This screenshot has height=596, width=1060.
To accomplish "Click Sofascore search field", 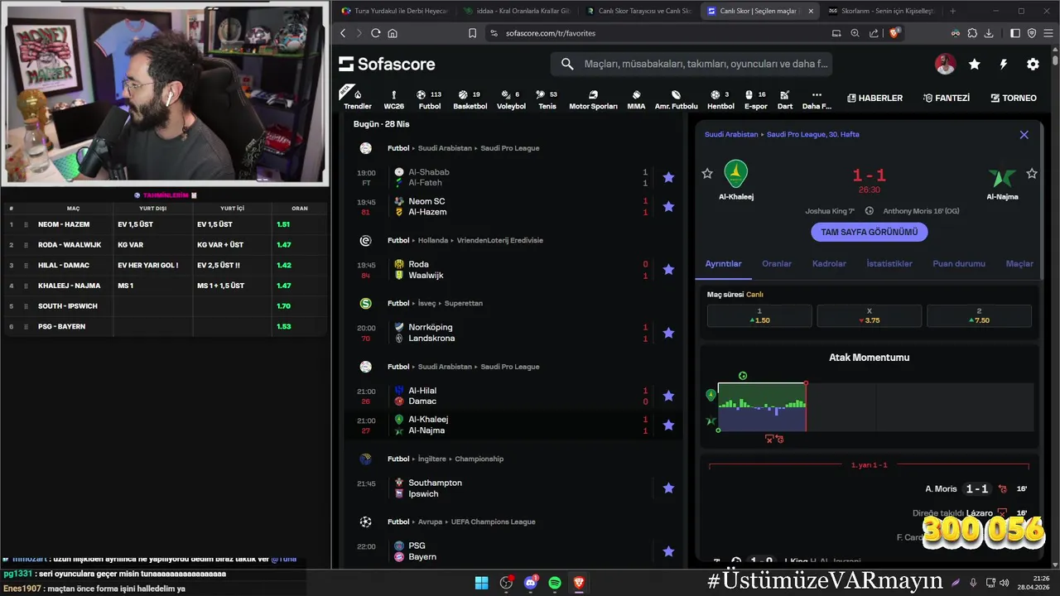I will 691,64.
